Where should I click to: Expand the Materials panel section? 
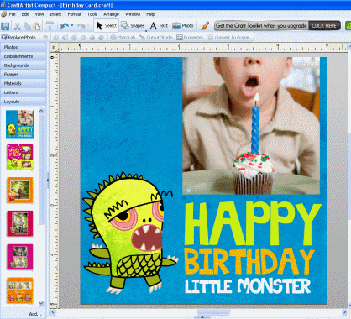point(24,83)
